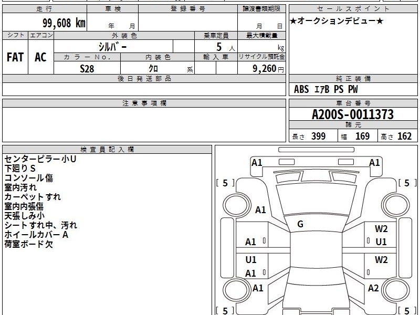
Task: Select the width value 幅 169
Action: coord(355,136)
